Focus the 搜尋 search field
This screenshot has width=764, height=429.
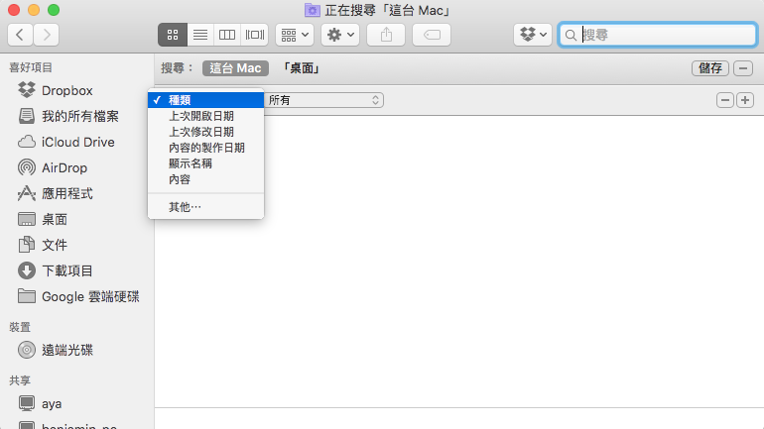[x=658, y=35]
